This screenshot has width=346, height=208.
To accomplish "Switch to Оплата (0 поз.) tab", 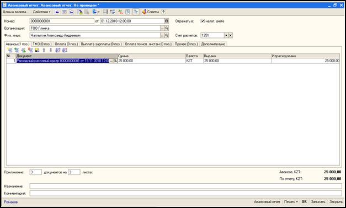I will [66, 44].
